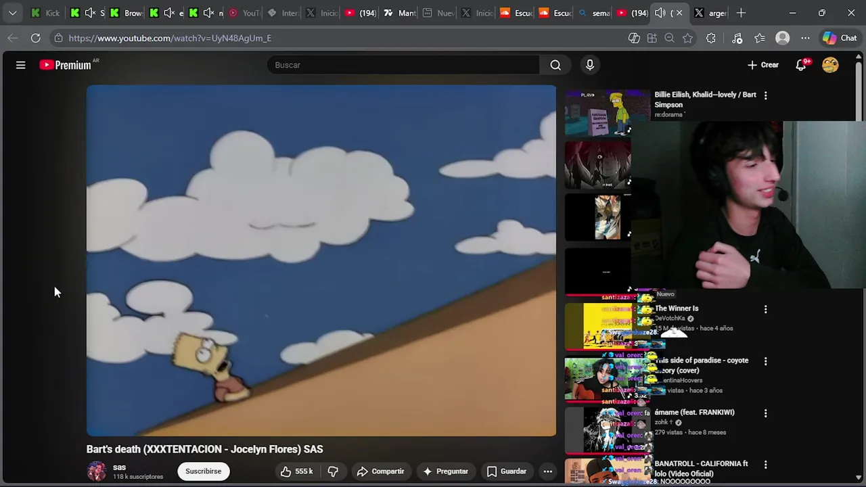Viewport: 866px width, 487px height.
Task: Close the active YouTube tab
Action: coord(679,13)
